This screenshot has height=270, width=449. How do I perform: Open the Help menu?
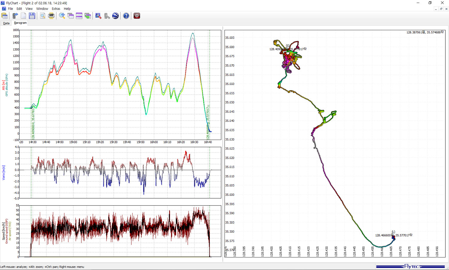tap(67, 9)
